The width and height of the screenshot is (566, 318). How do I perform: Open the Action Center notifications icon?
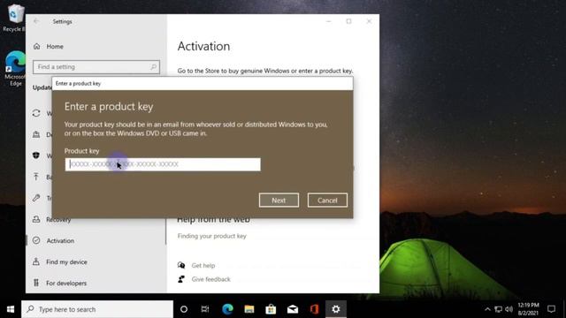pyautogui.click(x=551, y=309)
